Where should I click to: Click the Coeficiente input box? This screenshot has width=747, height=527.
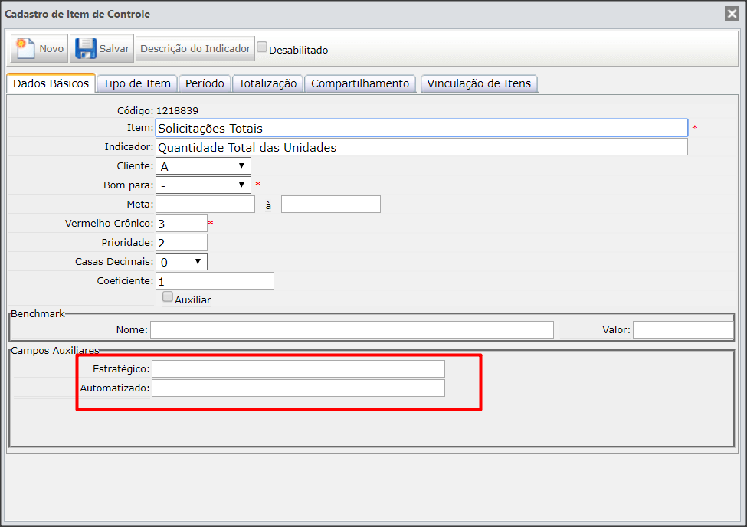point(215,280)
